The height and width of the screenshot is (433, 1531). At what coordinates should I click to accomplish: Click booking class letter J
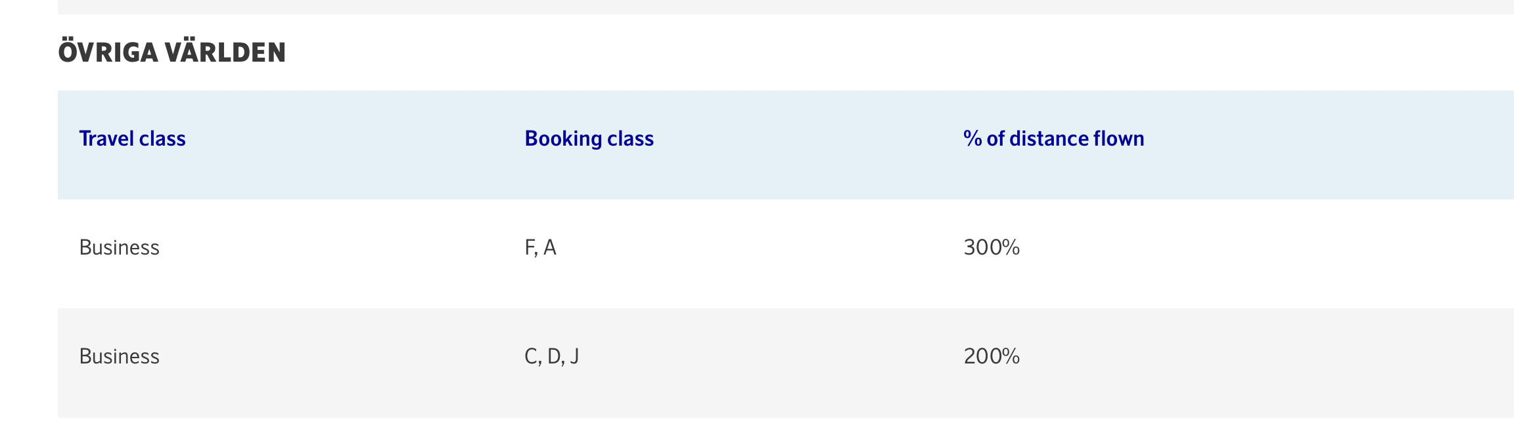click(574, 356)
